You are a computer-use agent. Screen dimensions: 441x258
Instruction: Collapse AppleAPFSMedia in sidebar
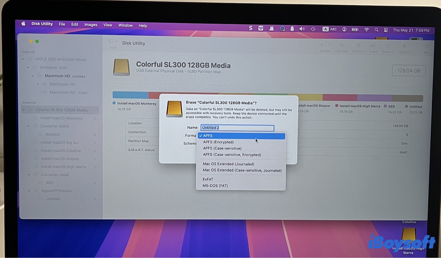tap(29, 191)
